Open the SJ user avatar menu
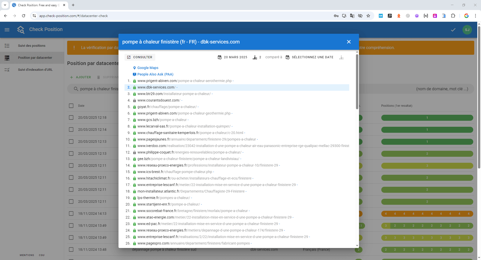Image resolution: width=481 pixels, height=260 pixels. [467, 30]
